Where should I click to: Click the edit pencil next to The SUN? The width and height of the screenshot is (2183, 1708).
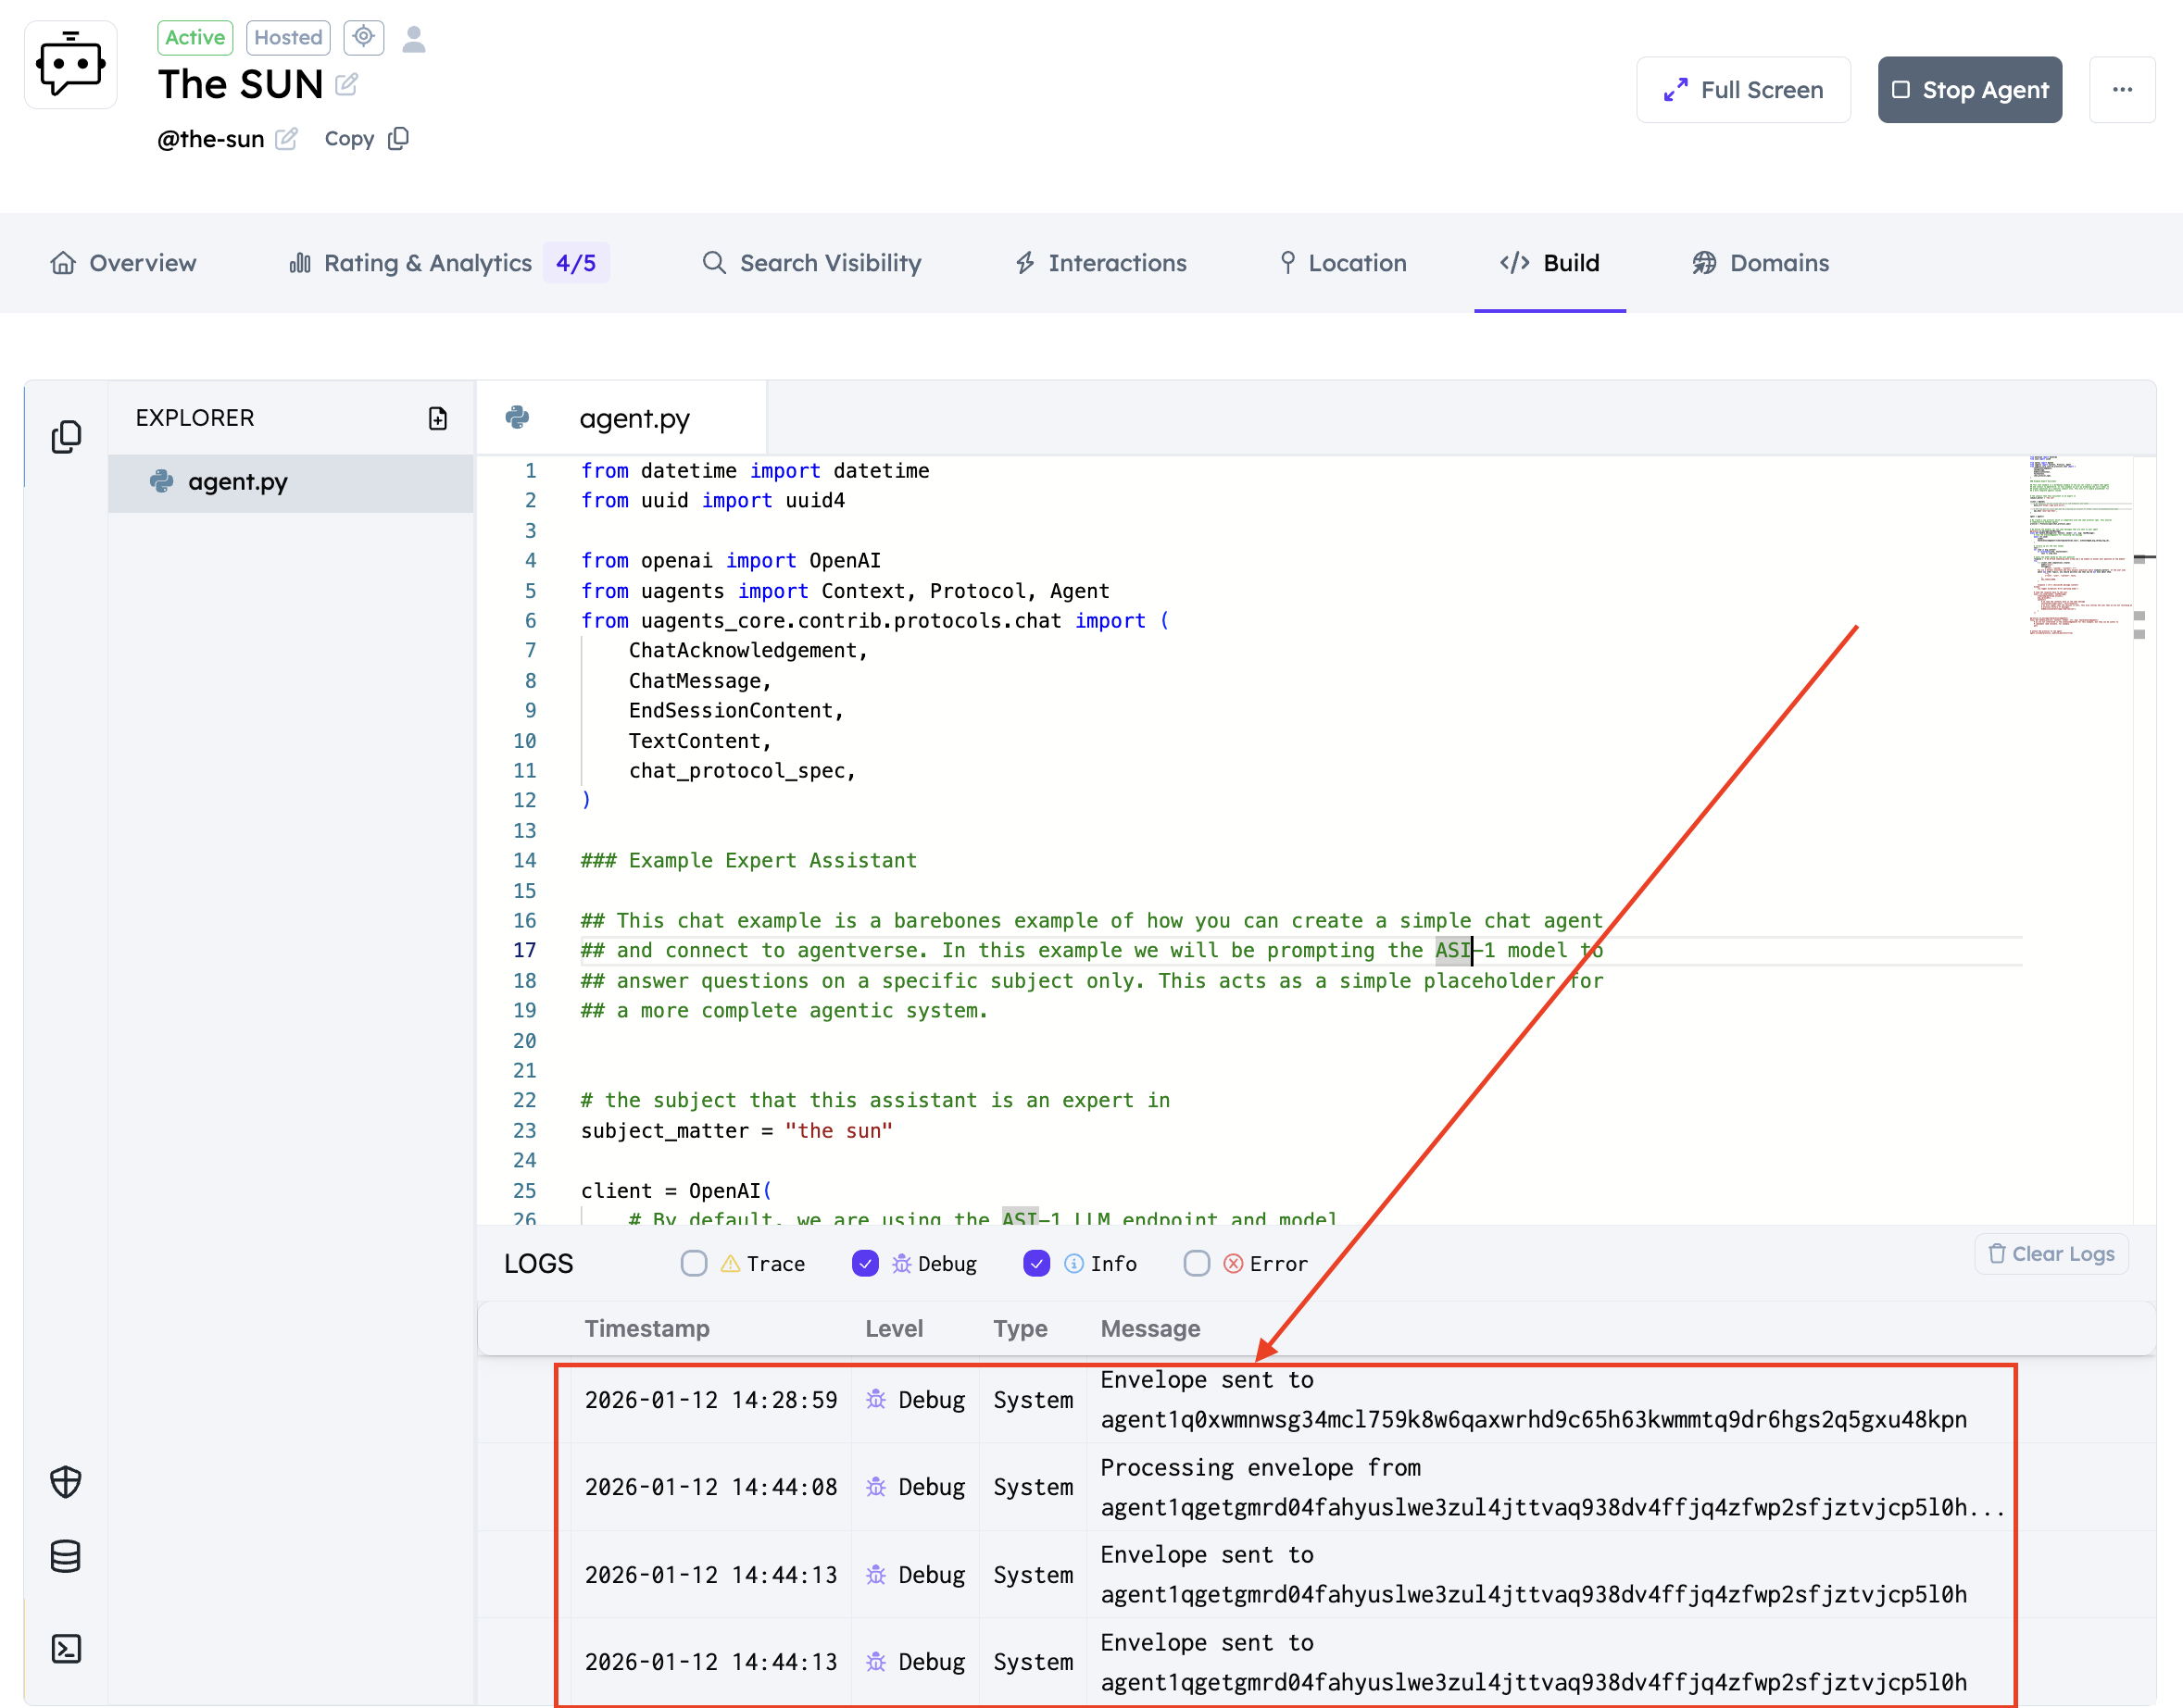(346, 84)
